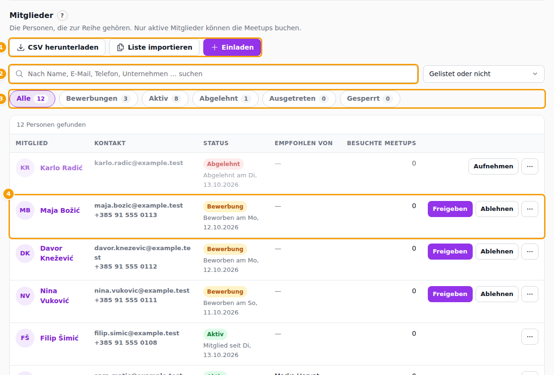
Task: Reject Nina Vuković with Ablehnen
Action: point(497,294)
